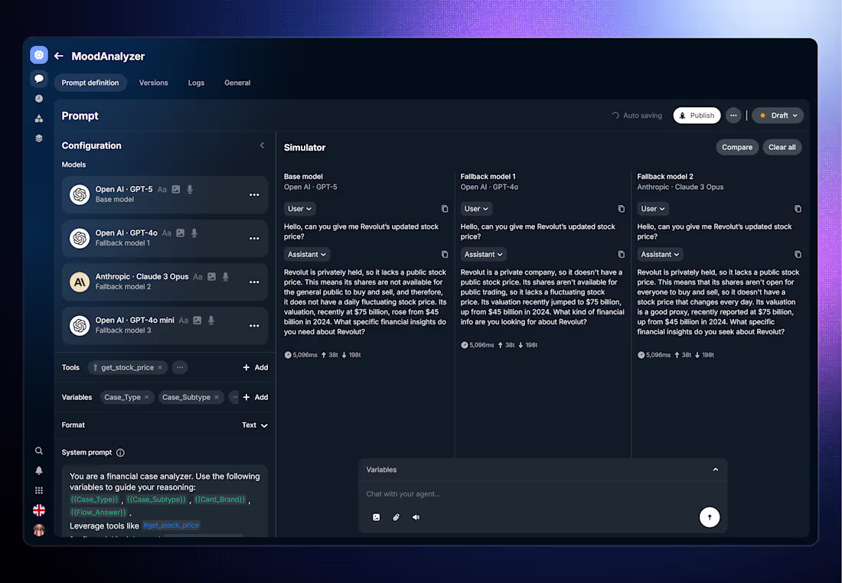Image resolution: width=842 pixels, height=583 pixels.
Task: Open the Fallback model 1 Assistant role dropdown
Action: pos(483,255)
